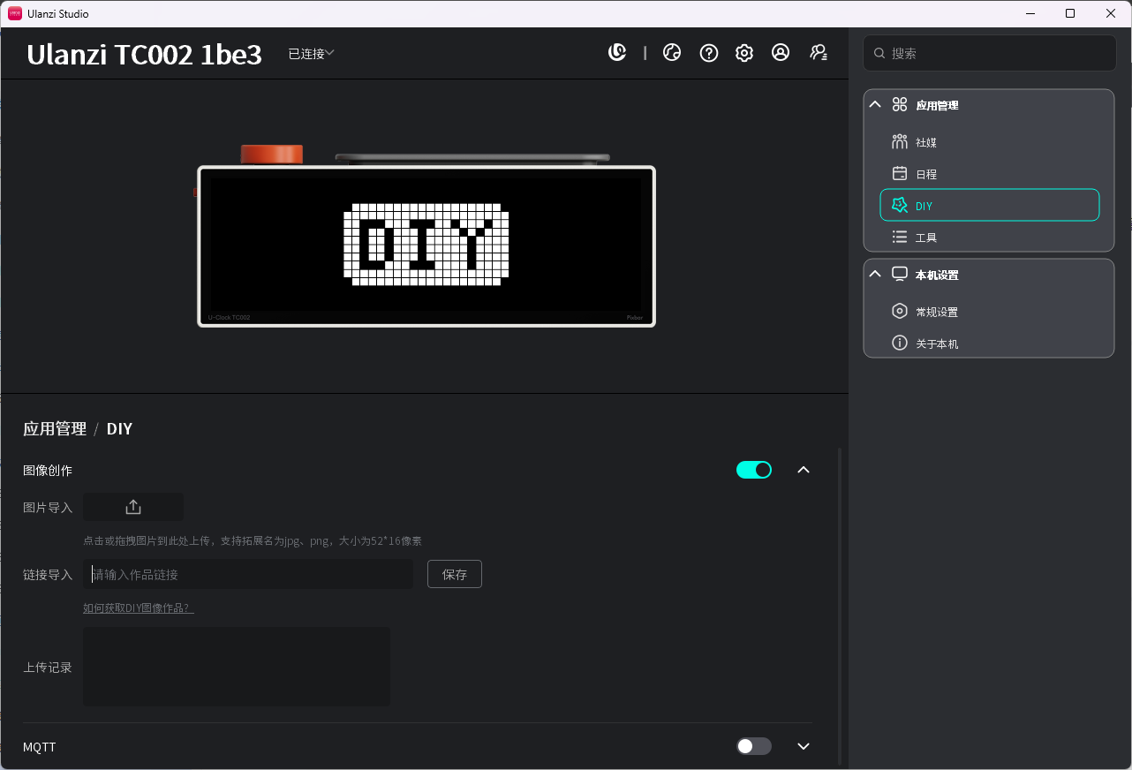Collapse the 应用管理 sidebar group chevron

pos(875,104)
